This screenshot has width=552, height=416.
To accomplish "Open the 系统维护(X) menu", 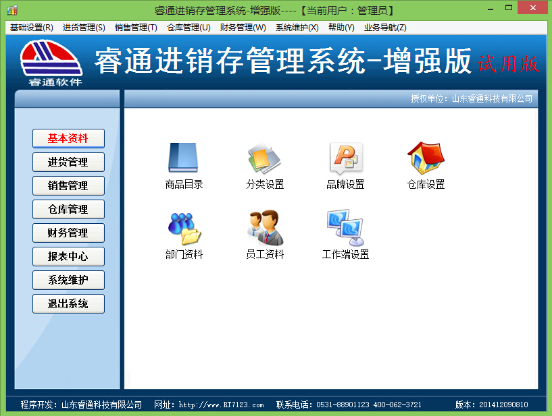I will (x=297, y=28).
